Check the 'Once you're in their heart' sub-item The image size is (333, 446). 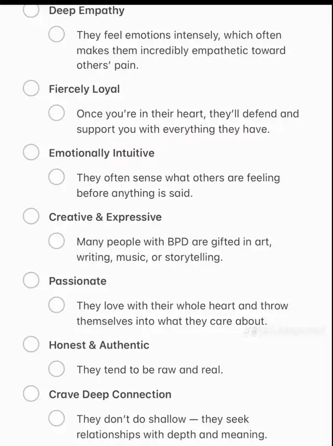(56, 112)
